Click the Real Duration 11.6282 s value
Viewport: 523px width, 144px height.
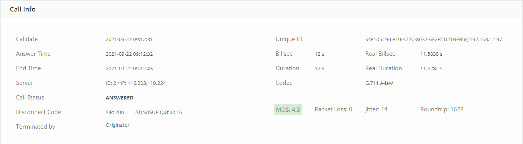[431, 68]
